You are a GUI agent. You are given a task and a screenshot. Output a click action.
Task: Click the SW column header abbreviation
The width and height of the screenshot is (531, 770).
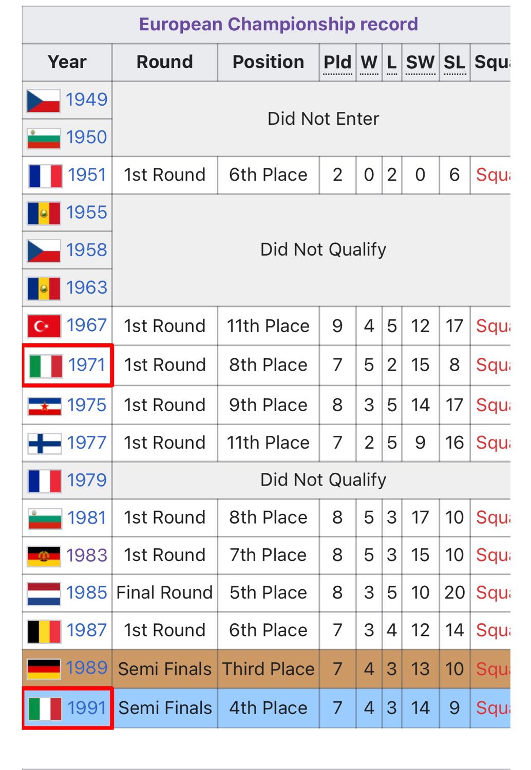click(x=420, y=62)
